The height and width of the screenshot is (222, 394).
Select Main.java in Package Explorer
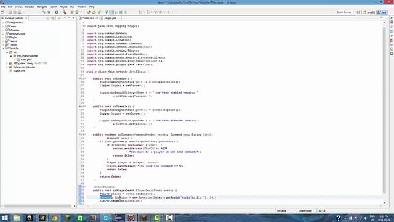pos(26,60)
